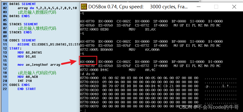
Task: Click the ASCII column text '.p.......L.!....'
Action: [x=221, y=86]
